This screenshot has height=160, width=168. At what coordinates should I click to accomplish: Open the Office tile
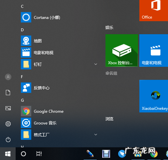click(154, 10)
